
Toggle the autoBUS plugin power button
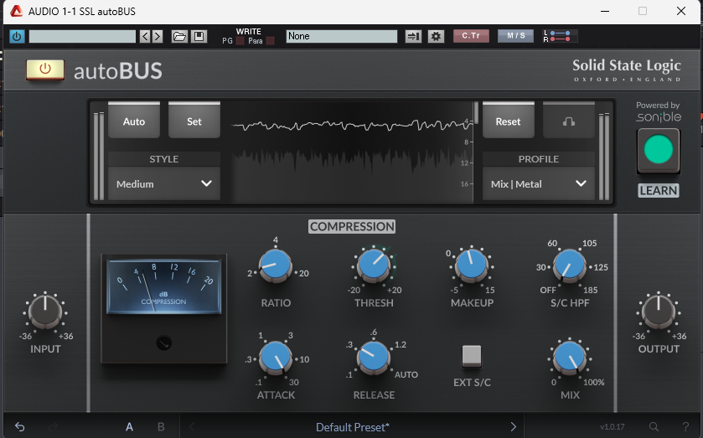point(44,70)
